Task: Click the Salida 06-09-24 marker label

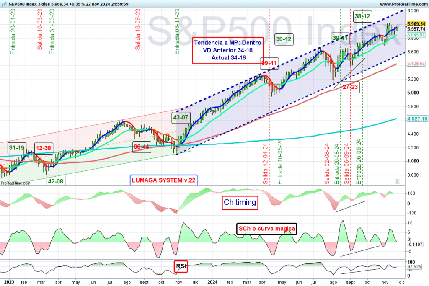Action: pyautogui.click(x=346, y=164)
